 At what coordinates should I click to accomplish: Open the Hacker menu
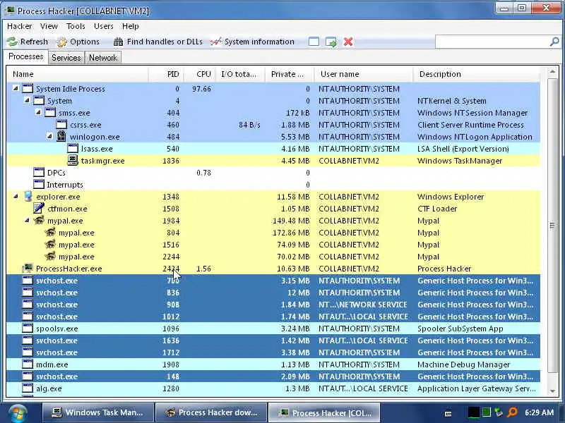click(x=20, y=26)
